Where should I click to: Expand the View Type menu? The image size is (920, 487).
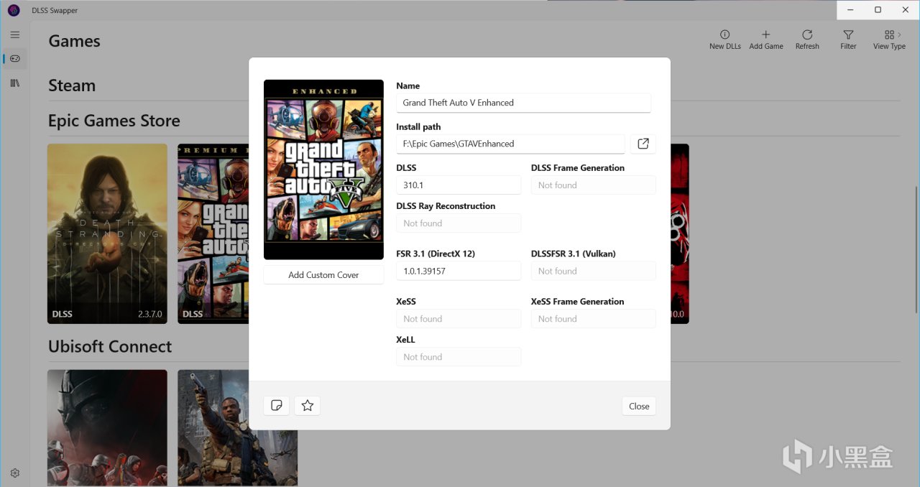pos(889,40)
